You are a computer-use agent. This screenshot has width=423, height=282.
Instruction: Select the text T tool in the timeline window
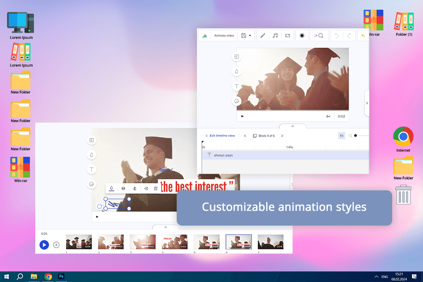(x=237, y=86)
